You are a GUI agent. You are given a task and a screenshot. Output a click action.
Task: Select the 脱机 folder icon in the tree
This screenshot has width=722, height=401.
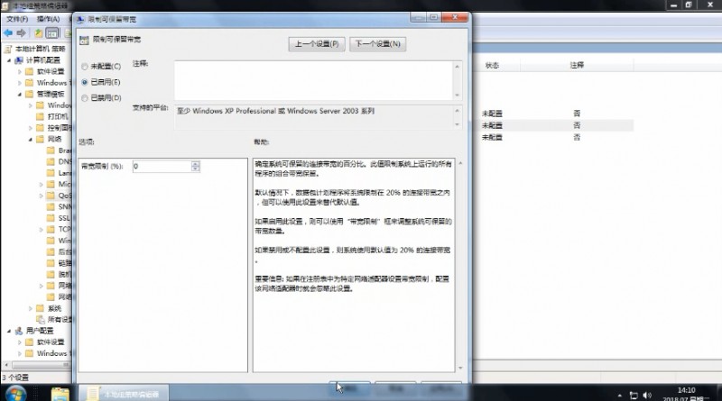[x=51, y=274]
